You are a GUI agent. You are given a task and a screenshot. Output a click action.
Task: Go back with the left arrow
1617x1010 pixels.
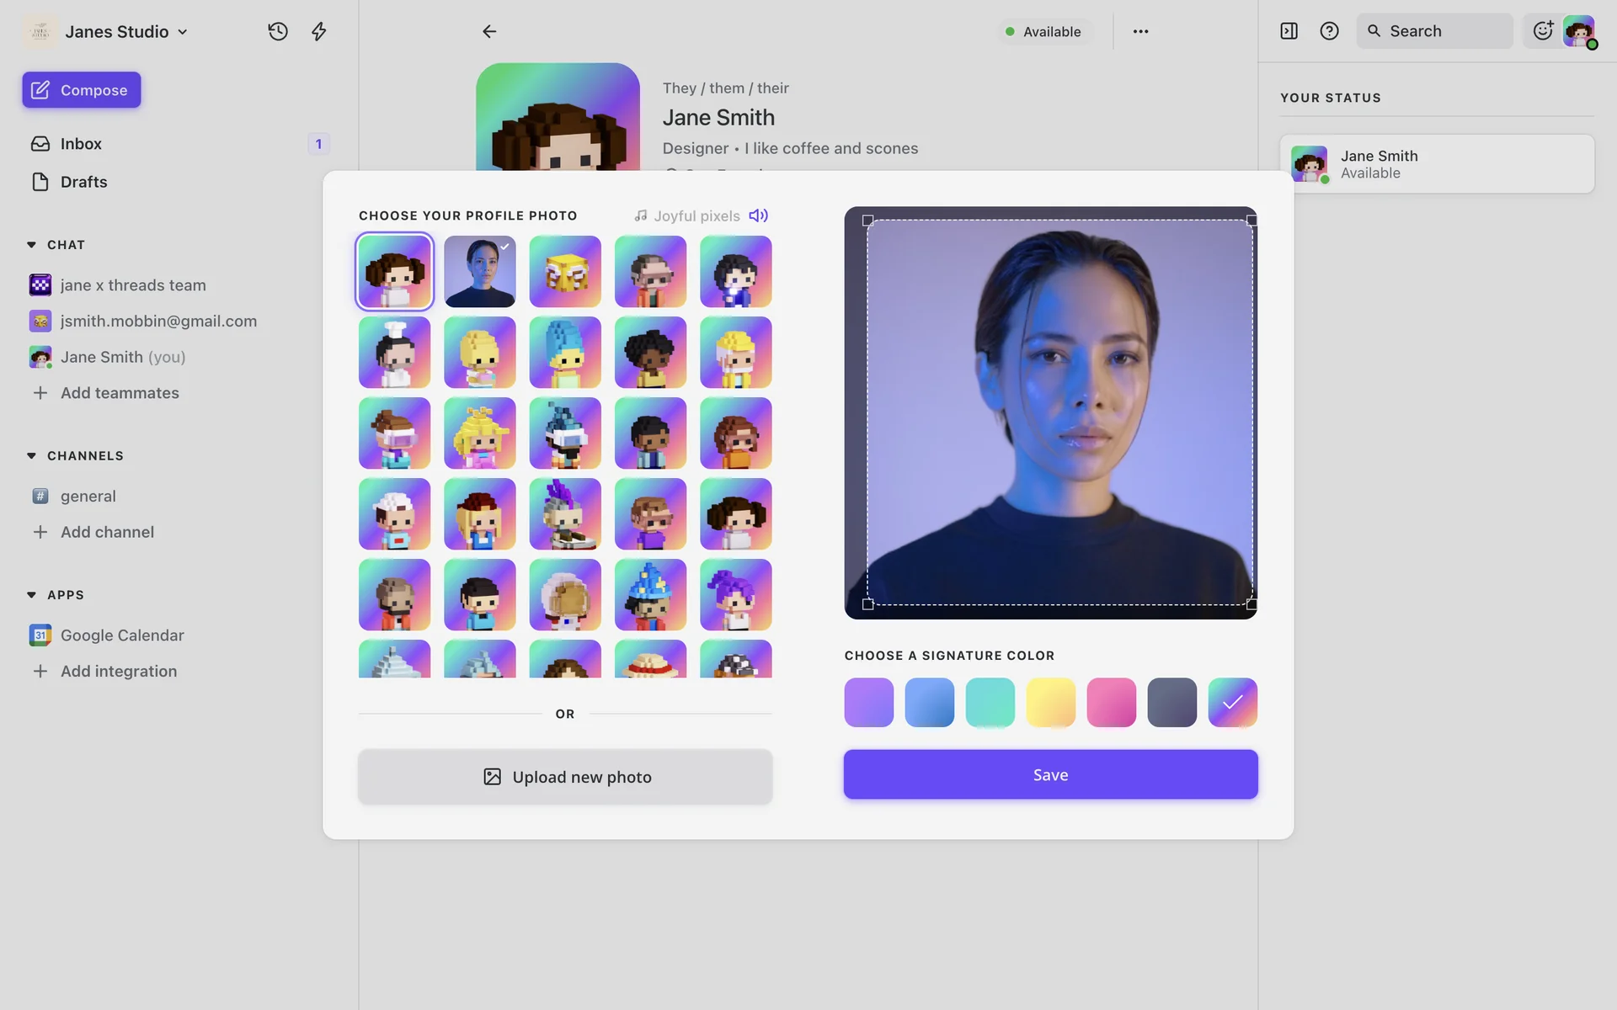[488, 31]
